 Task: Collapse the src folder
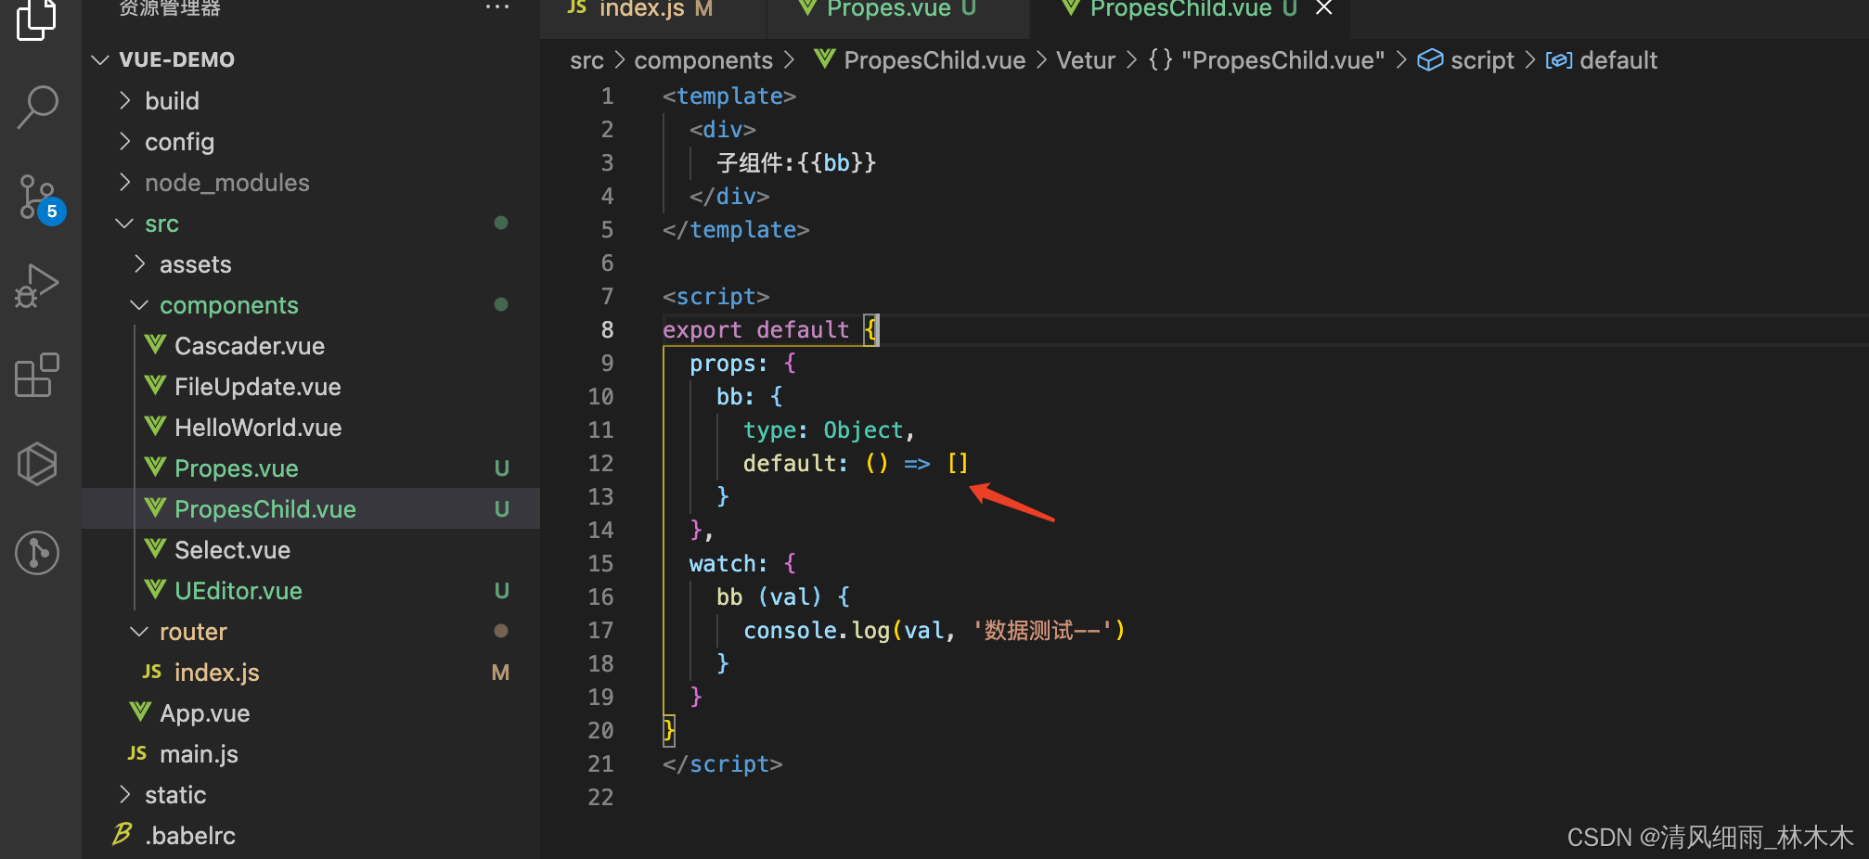point(124,223)
